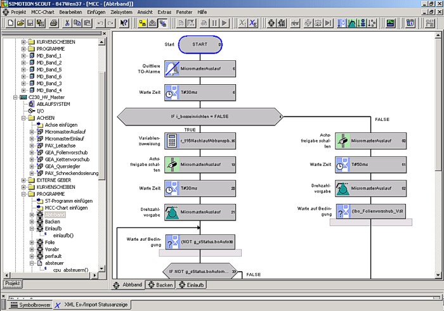The image size is (444, 311).
Task: Select the START node in the chart
Action: [200, 45]
